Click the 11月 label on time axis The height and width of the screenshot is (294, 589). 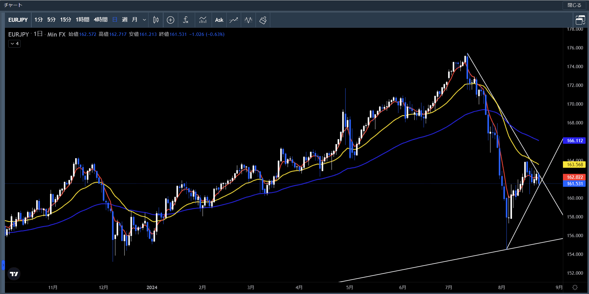pos(53,288)
